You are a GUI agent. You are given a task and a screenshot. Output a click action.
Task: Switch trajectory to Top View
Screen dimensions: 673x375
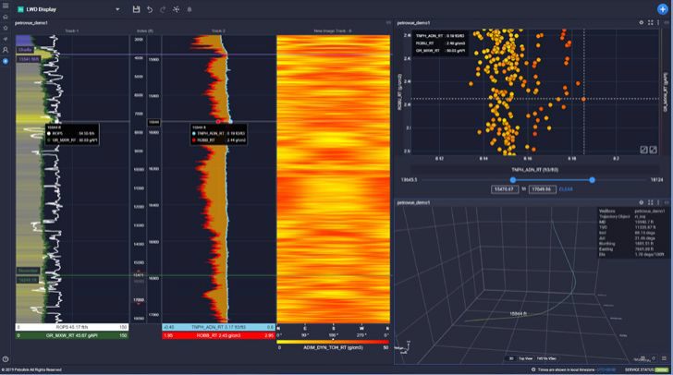(524, 358)
